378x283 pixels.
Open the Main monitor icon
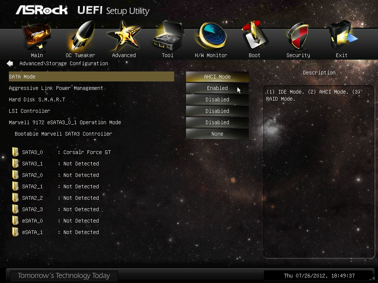tap(37, 36)
